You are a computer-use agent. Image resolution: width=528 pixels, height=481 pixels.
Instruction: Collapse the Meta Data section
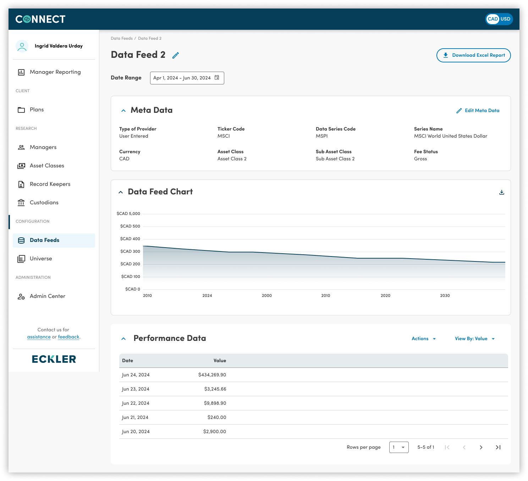click(123, 111)
